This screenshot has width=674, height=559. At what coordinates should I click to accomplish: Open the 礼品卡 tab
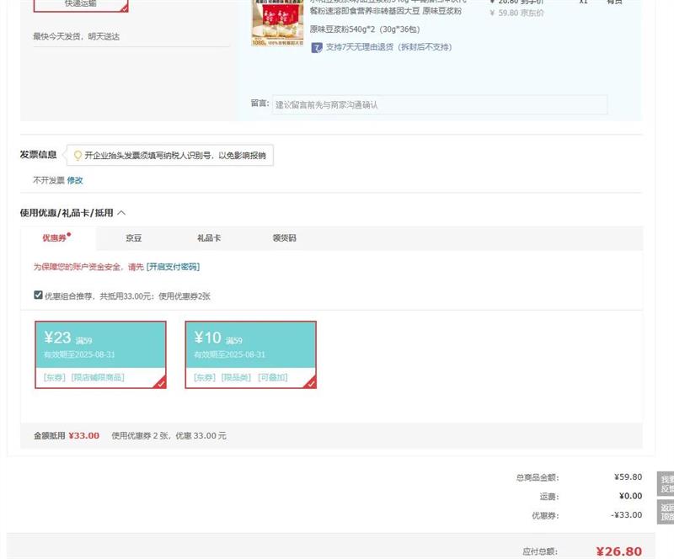(209, 238)
